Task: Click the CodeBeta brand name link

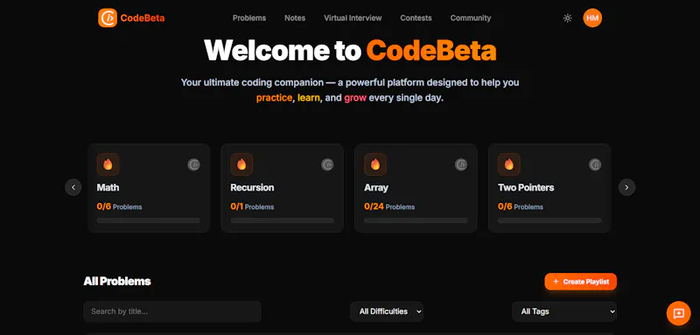Action: tap(143, 18)
